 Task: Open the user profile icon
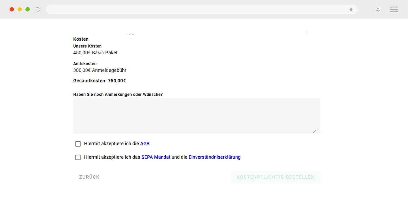(x=378, y=10)
